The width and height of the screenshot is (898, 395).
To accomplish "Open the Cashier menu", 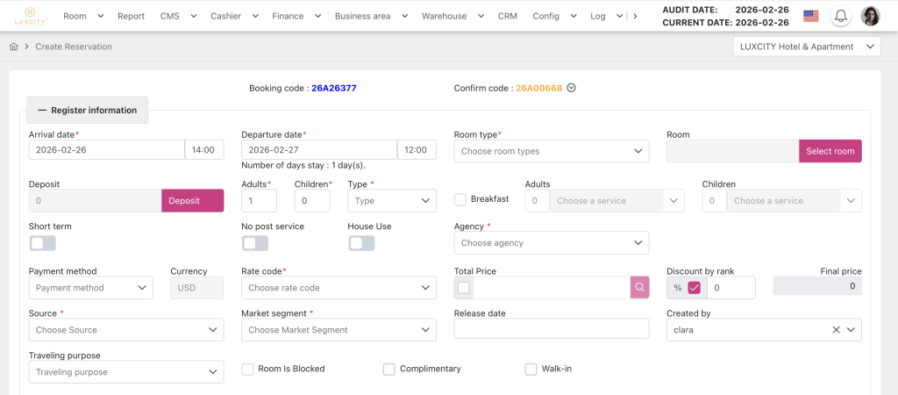I will point(234,16).
